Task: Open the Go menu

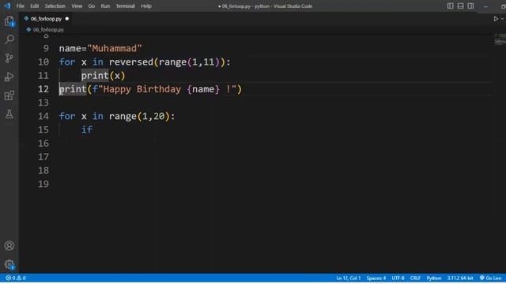Action: coord(92,6)
